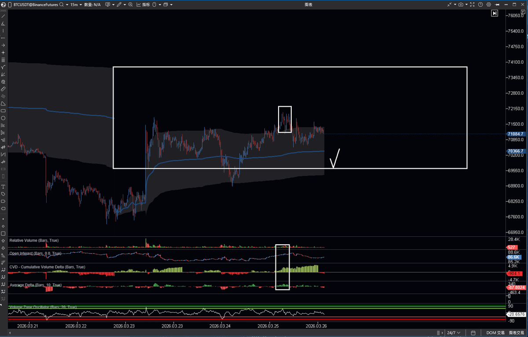Open chart settings gear icon
The width and height of the screenshot is (528, 337).
tap(488, 4)
